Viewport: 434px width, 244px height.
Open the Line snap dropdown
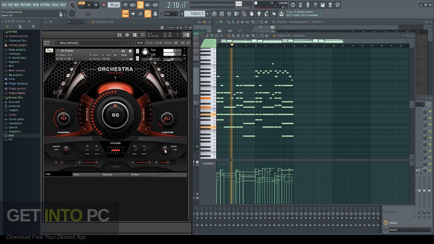(171, 14)
